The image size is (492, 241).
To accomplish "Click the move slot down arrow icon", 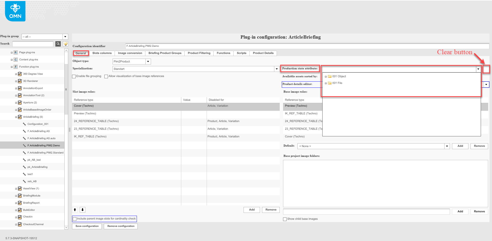I will click(x=82, y=210).
